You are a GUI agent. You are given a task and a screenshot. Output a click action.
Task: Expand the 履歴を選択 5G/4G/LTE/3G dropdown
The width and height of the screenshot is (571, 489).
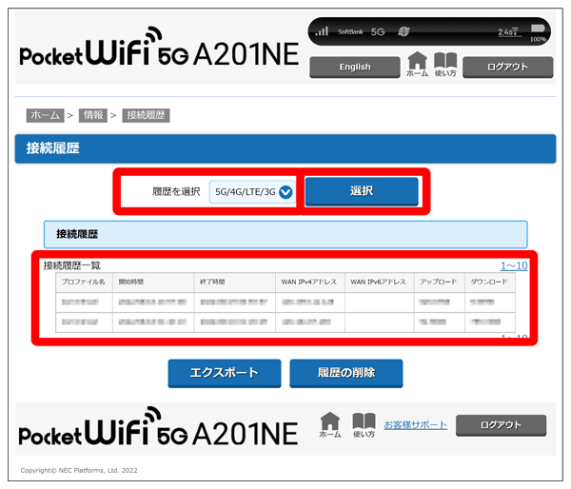click(253, 191)
